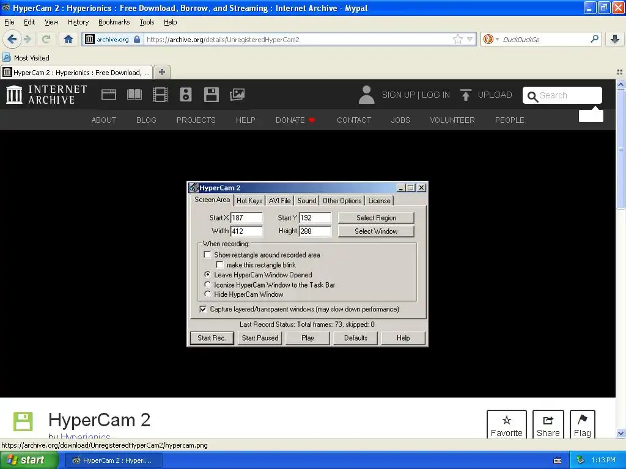Open the tab list grid icon
The height and width of the screenshot is (469, 626).
[620, 72]
